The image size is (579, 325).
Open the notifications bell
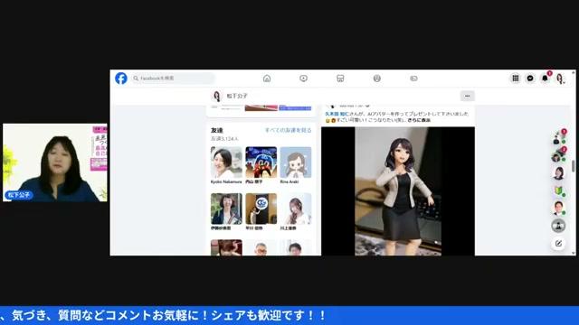pyautogui.click(x=545, y=79)
